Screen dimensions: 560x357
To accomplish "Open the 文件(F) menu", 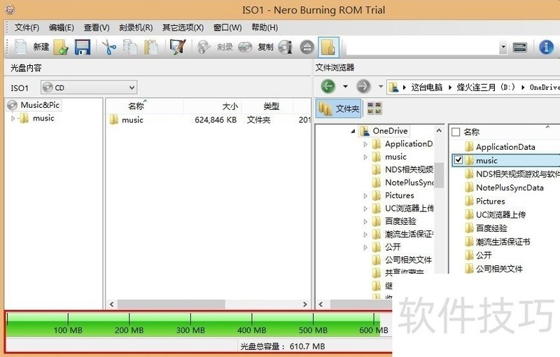I will click(27, 27).
